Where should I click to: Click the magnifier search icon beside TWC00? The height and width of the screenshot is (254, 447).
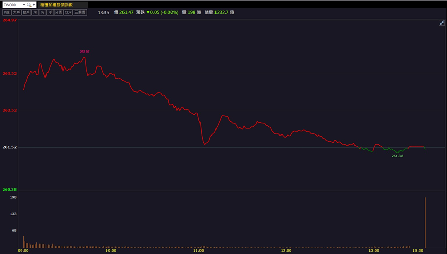pyautogui.click(x=29, y=5)
